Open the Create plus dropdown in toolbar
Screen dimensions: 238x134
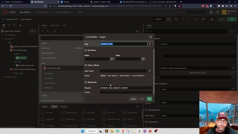click(x=196, y=19)
